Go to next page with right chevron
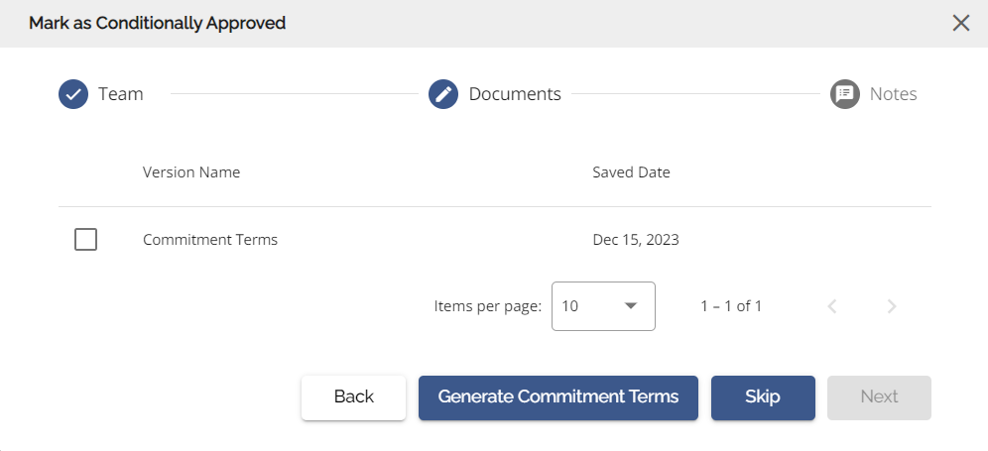This screenshot has width=988, height=451. tap(892, 306)
